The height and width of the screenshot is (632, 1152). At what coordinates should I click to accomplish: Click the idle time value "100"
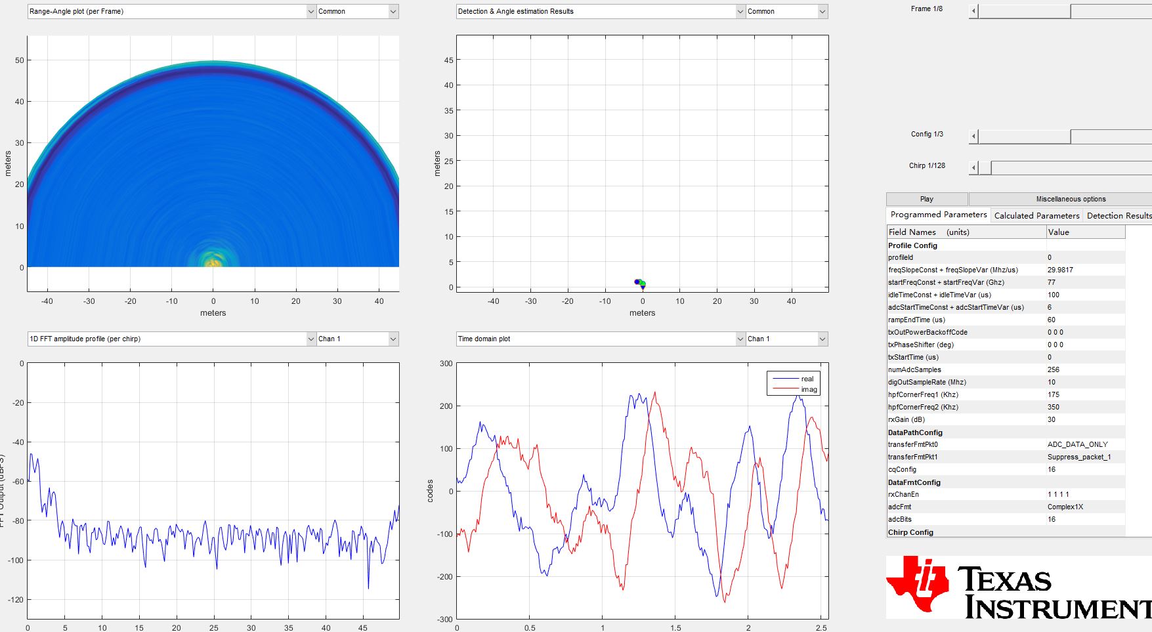(1054, 295)
